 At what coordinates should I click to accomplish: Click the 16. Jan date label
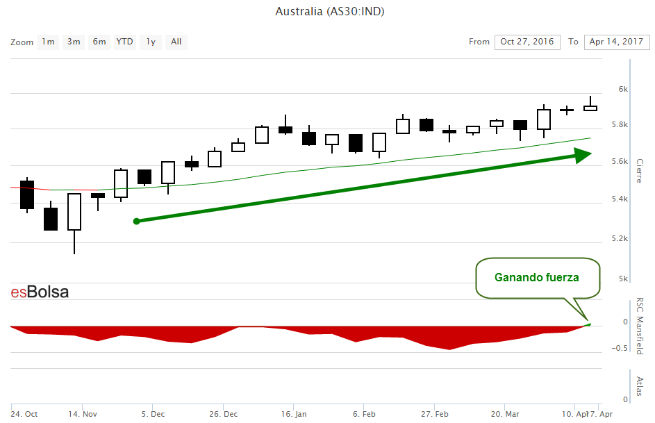(x=294, y=414)
